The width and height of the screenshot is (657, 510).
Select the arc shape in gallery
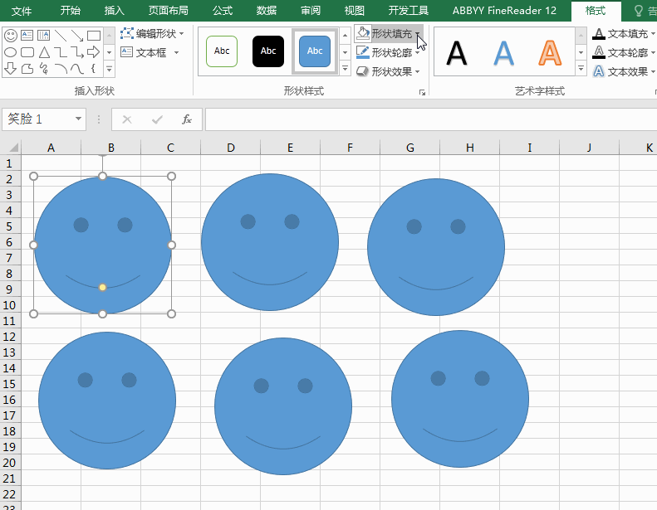[x=61, y=68]
